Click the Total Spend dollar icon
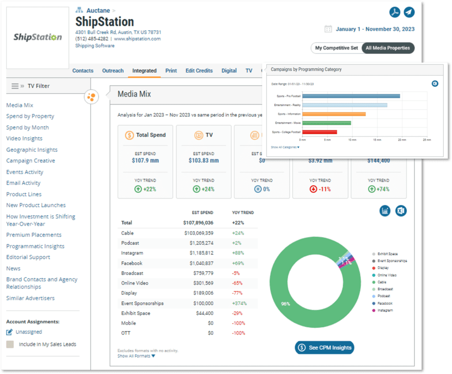This screenshot has height=374, width=452. (129, 135)
